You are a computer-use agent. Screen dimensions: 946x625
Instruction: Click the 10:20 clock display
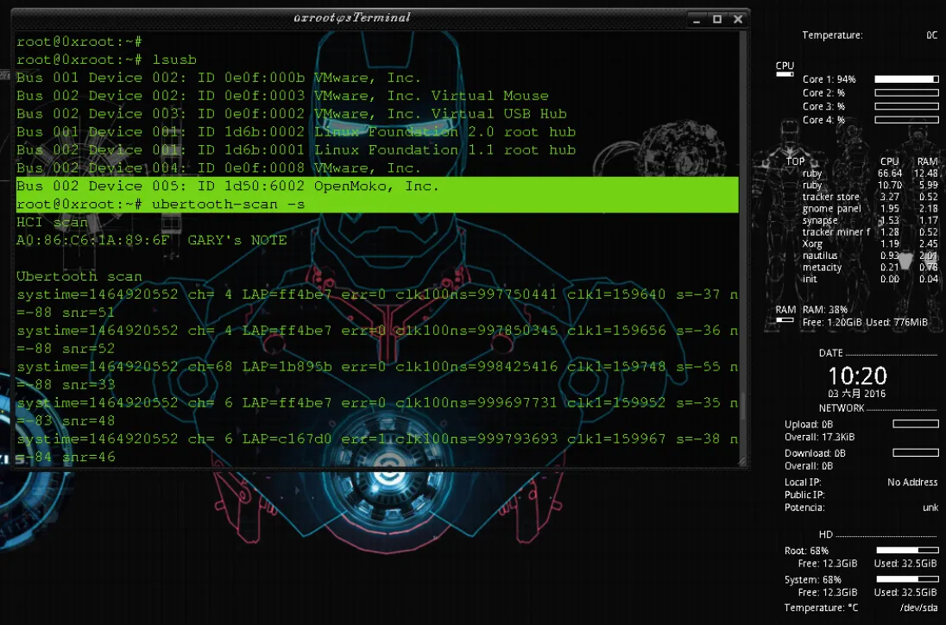point(857,376)
